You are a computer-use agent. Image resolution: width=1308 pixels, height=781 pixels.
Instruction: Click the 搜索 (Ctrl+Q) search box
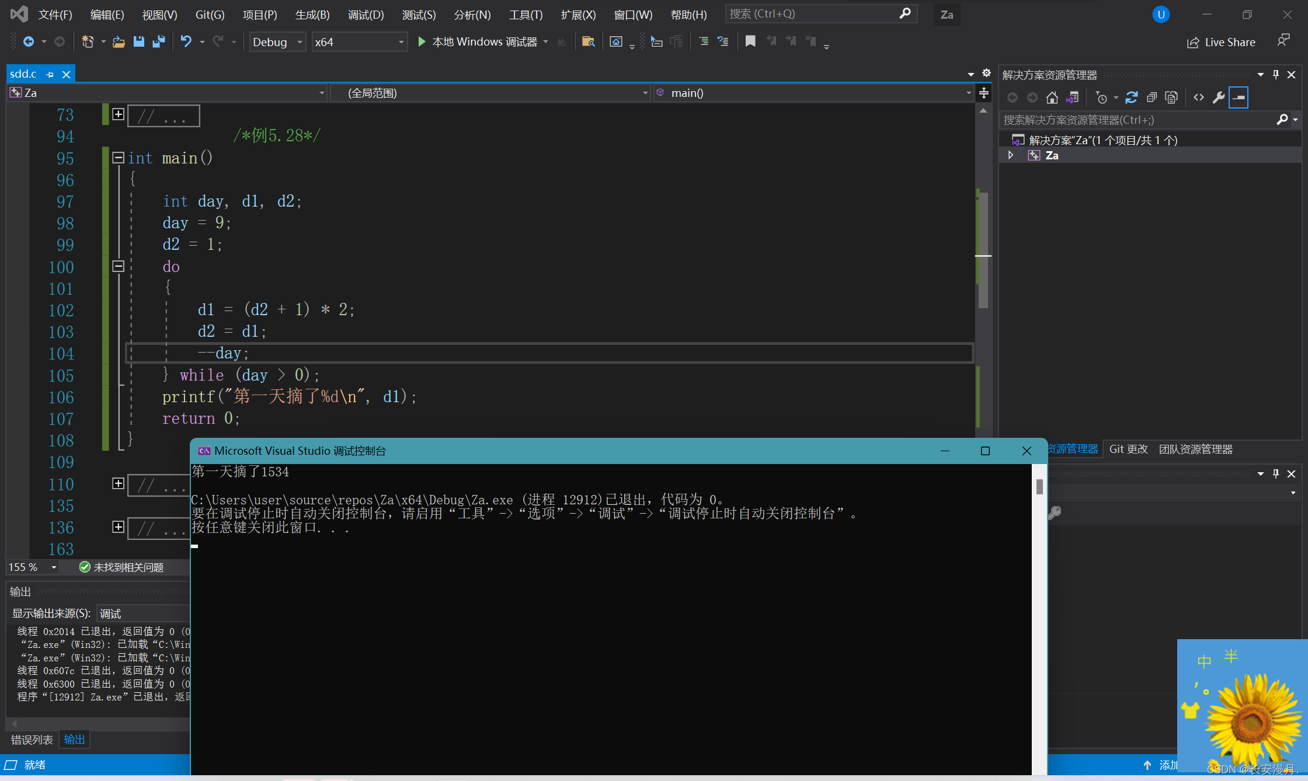tap(812, 13)
